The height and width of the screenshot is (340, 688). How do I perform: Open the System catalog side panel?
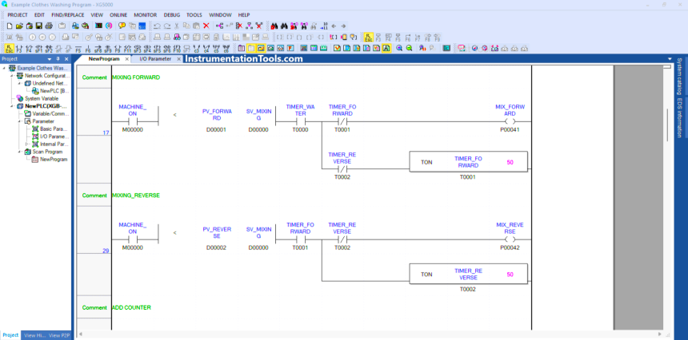679,76
